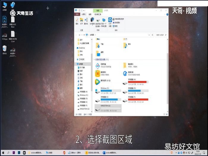Viewport: 208px width, 156px height.
Task: Show hidden system tray icons
Action: pyautogui.click(x=176, y=153)
